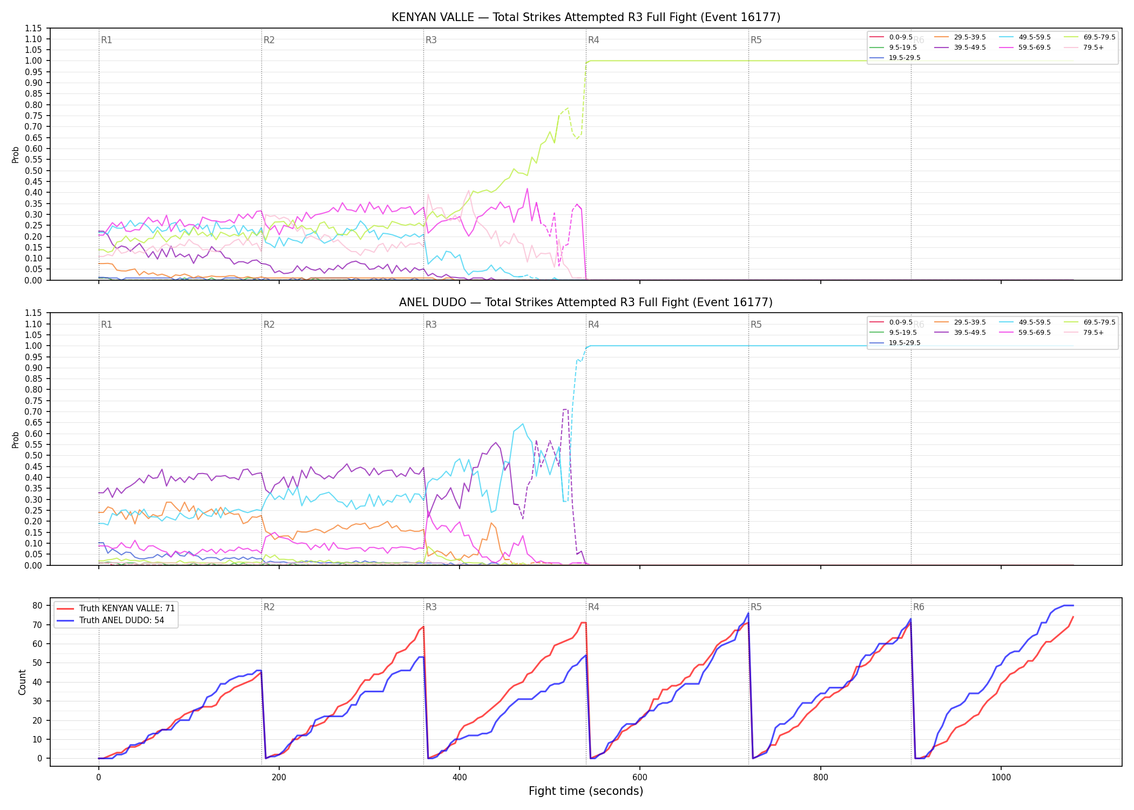Click the '80' tick on Count axis
Viewport: 1134px width, 810px height.
[x=37, y=606]
